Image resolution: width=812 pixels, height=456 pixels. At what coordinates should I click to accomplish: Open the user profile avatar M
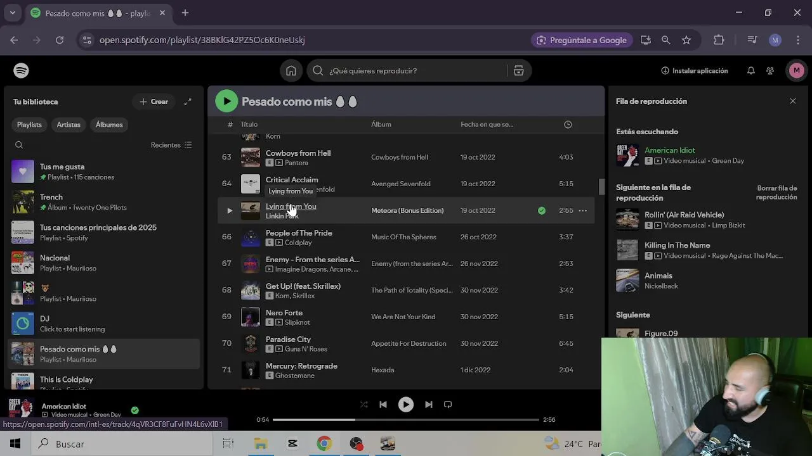[797, 70]
